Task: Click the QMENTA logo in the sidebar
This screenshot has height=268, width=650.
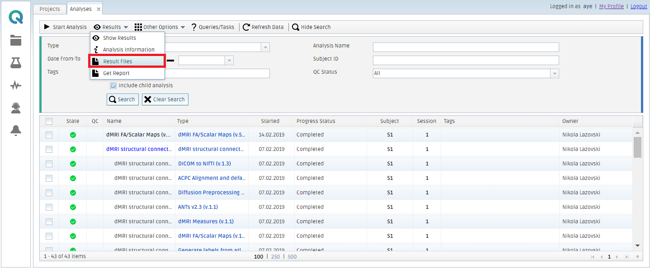Action: tap(16, 18)
